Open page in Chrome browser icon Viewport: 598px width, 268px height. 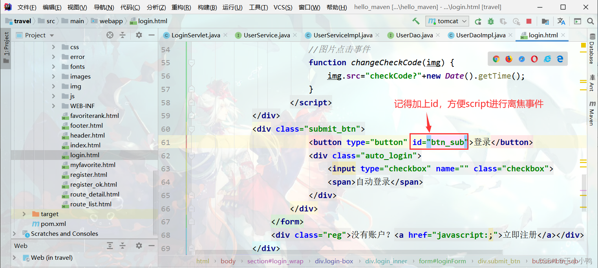(496, 59)
